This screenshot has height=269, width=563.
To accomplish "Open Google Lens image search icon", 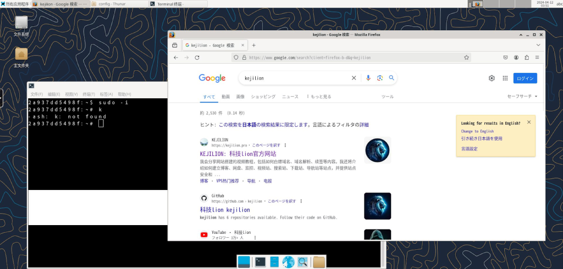I will point(380,78).
